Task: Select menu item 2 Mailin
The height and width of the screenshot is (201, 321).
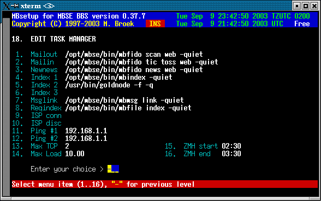Action: tap(34, 62)
